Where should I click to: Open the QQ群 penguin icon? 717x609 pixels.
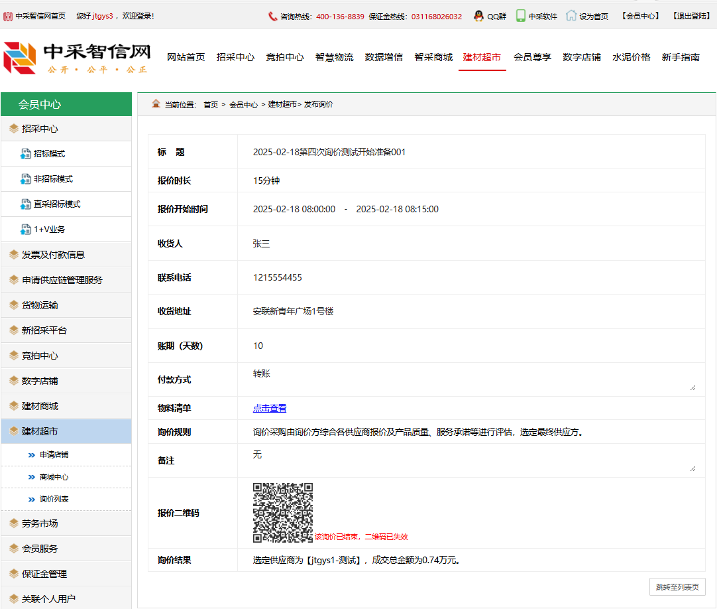click(478, 16)
